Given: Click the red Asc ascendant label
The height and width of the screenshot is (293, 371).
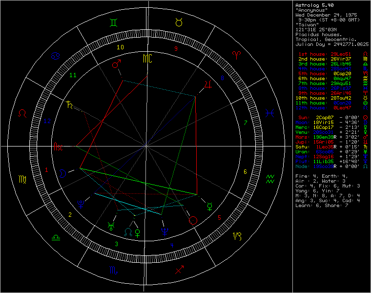Looking at the screenshot, I should pyautogui.click(x=58, y=146).
